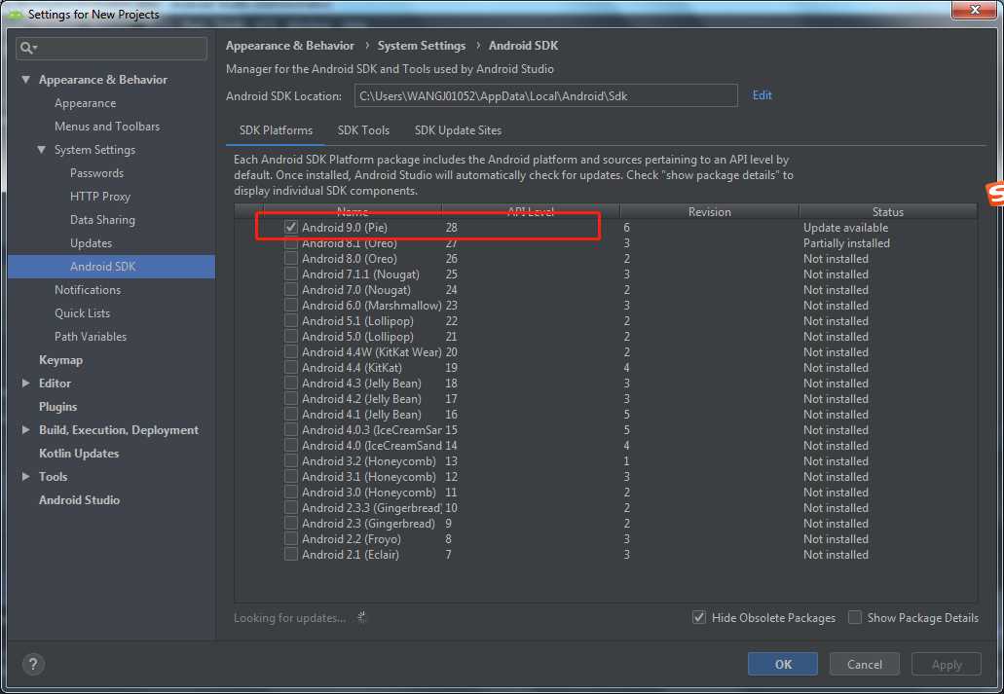This screenshot has height=694, width=1004.
Task: Check the Android 2.1 (Eclair) checkbox
Action: tap(291, 555)
